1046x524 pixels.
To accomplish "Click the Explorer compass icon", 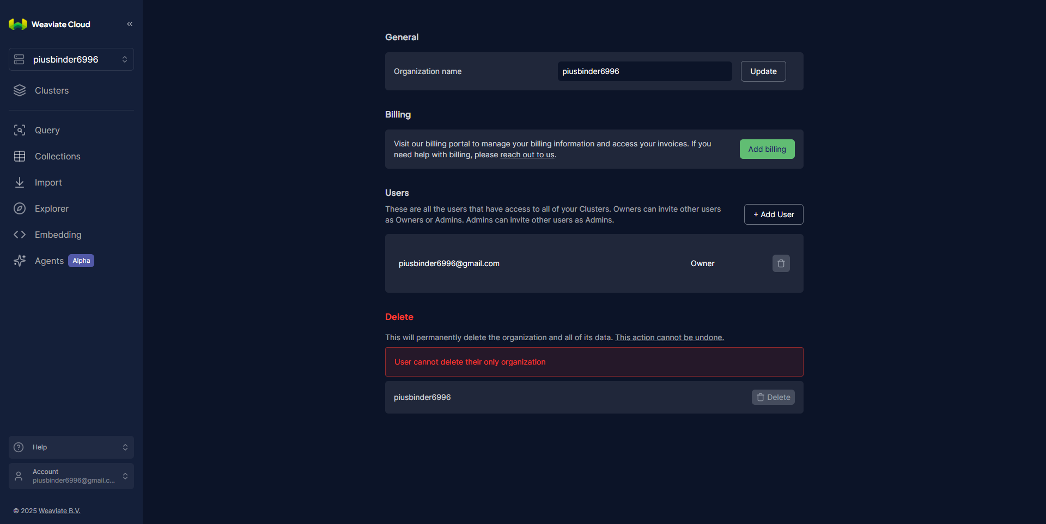I will [x=20, y=208].
